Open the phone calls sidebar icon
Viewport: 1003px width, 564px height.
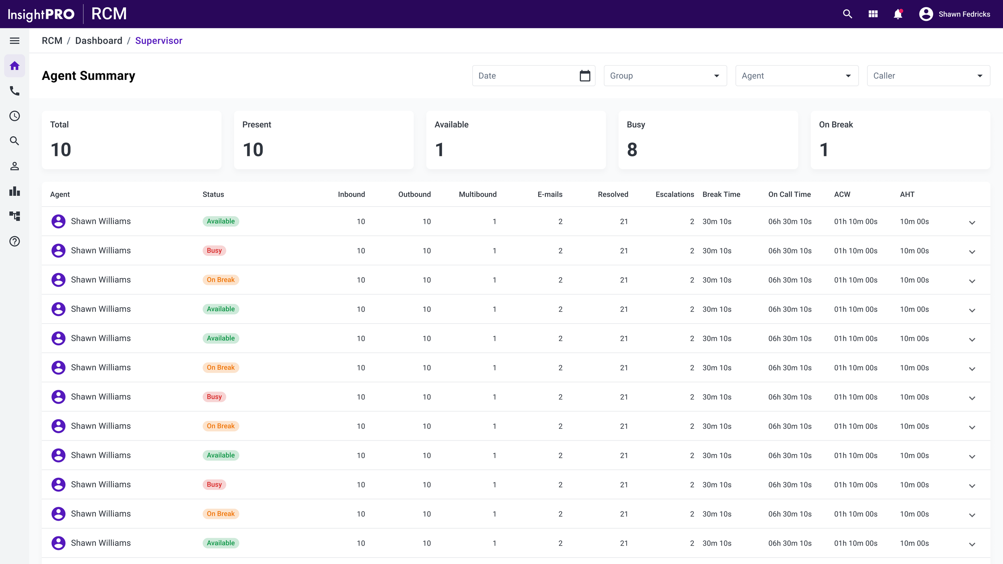14,91
